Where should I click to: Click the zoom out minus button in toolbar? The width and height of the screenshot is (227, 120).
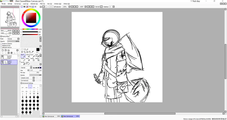(x=72, y=7)
